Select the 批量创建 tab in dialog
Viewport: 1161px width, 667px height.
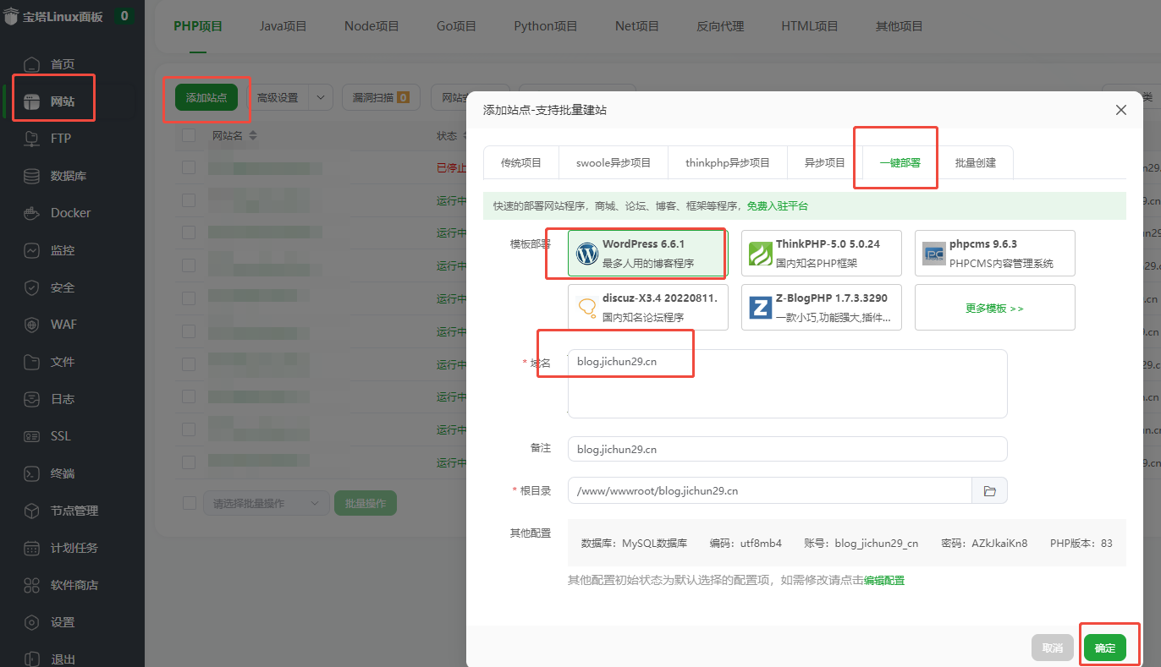(975, 162)
